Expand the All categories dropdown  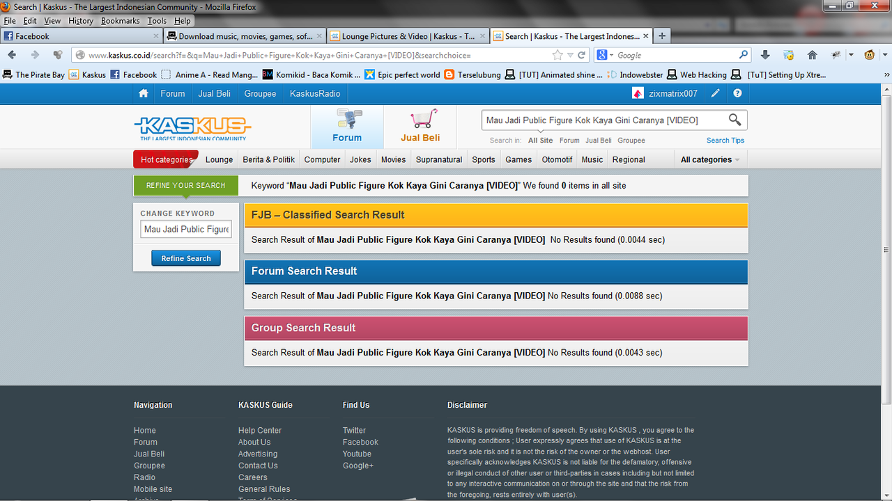pyautogui.click(x=710, y=159)
